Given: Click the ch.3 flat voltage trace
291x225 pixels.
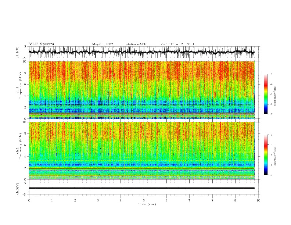Looking at the screenshot, I should [141, 188].
